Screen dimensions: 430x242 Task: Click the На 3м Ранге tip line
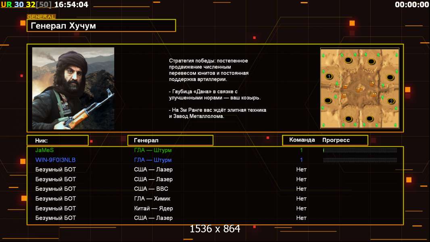[217, 113]
